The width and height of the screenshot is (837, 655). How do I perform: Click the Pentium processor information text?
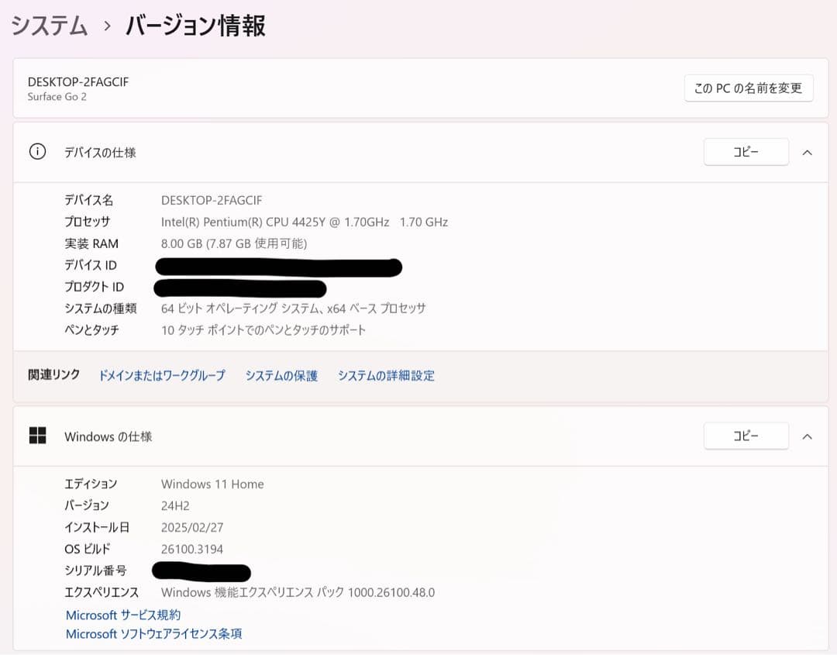(305, 222)
